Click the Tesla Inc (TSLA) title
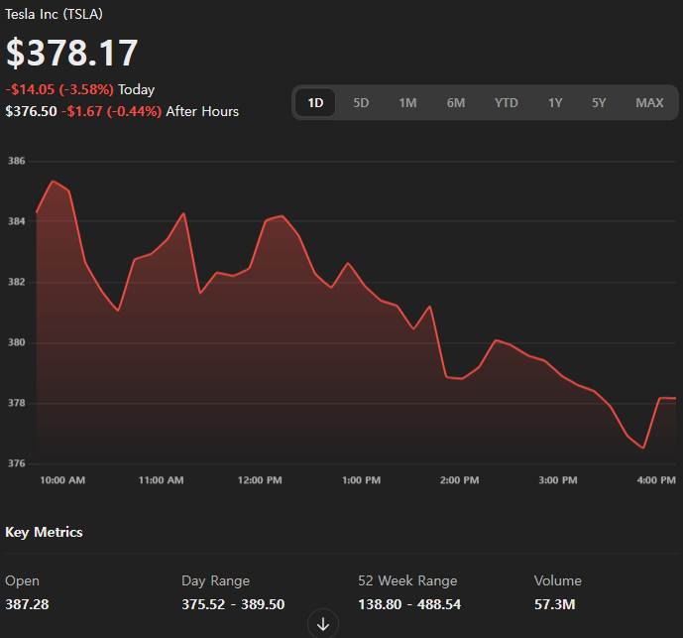 pos(54,14)
